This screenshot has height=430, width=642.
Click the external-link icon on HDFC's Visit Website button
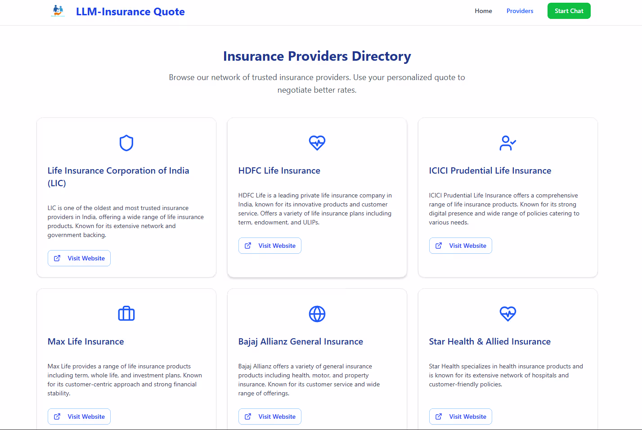tap(247, 245)
